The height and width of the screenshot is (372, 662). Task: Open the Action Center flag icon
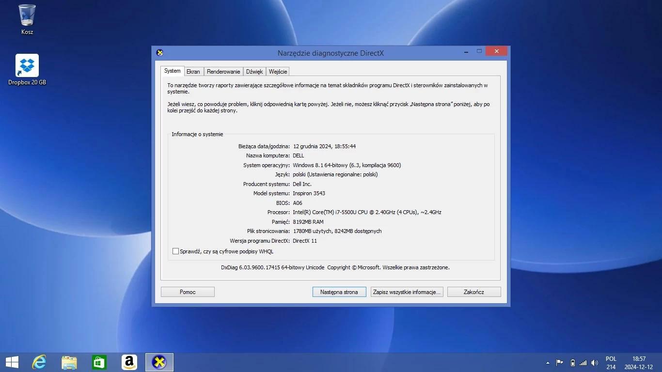(559, 362)
